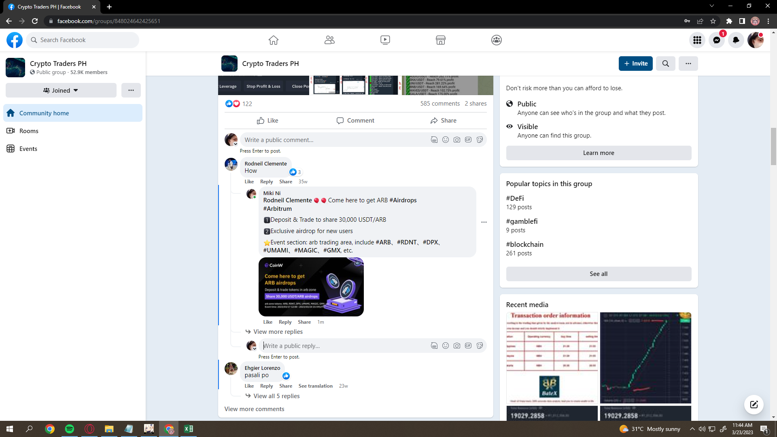Open Messenger chats icon
The height and width of the screenshot is (437, 777).
pos(716,40)
